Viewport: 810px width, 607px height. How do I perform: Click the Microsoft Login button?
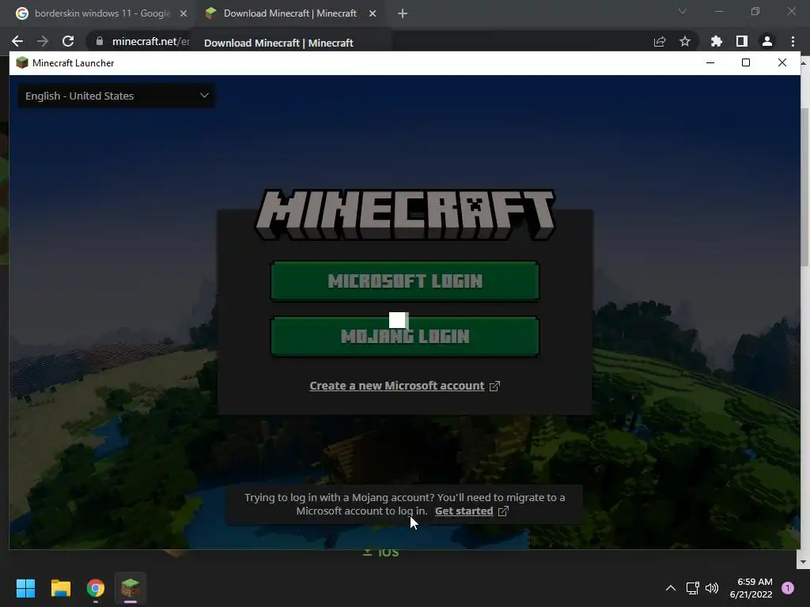[x=404, y=281]
